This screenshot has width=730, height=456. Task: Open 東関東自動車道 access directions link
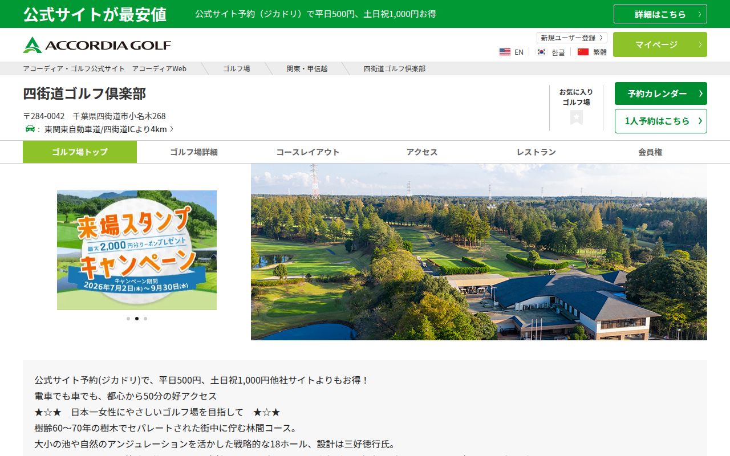click(109, 129)
